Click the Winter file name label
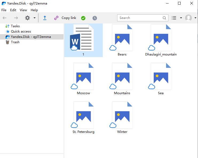198x158 pixels. pyautogui.click(x=122, y=132)
